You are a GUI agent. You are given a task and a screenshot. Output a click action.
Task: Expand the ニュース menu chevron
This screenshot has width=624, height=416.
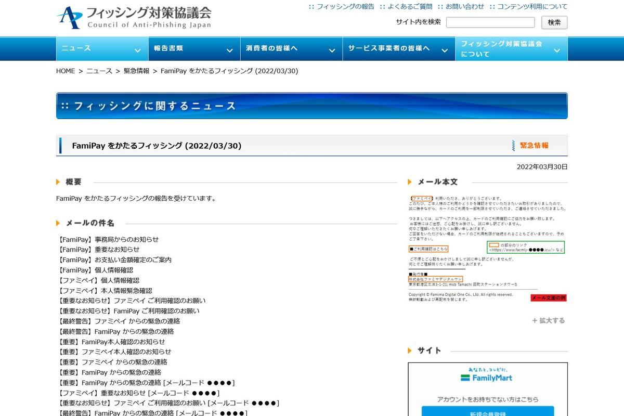pos(137,50)
